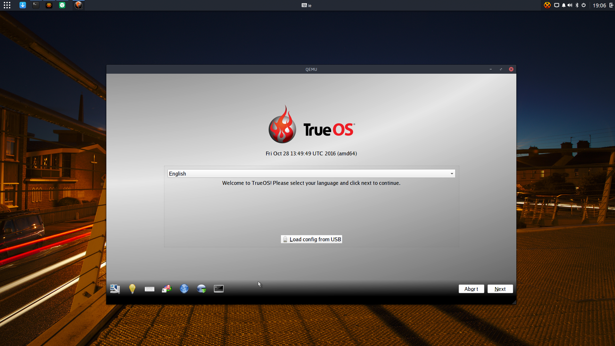This screenshot has height=346, width=615.
Task: Open the Bluetooth tray icon
Action: coord(577,5)
